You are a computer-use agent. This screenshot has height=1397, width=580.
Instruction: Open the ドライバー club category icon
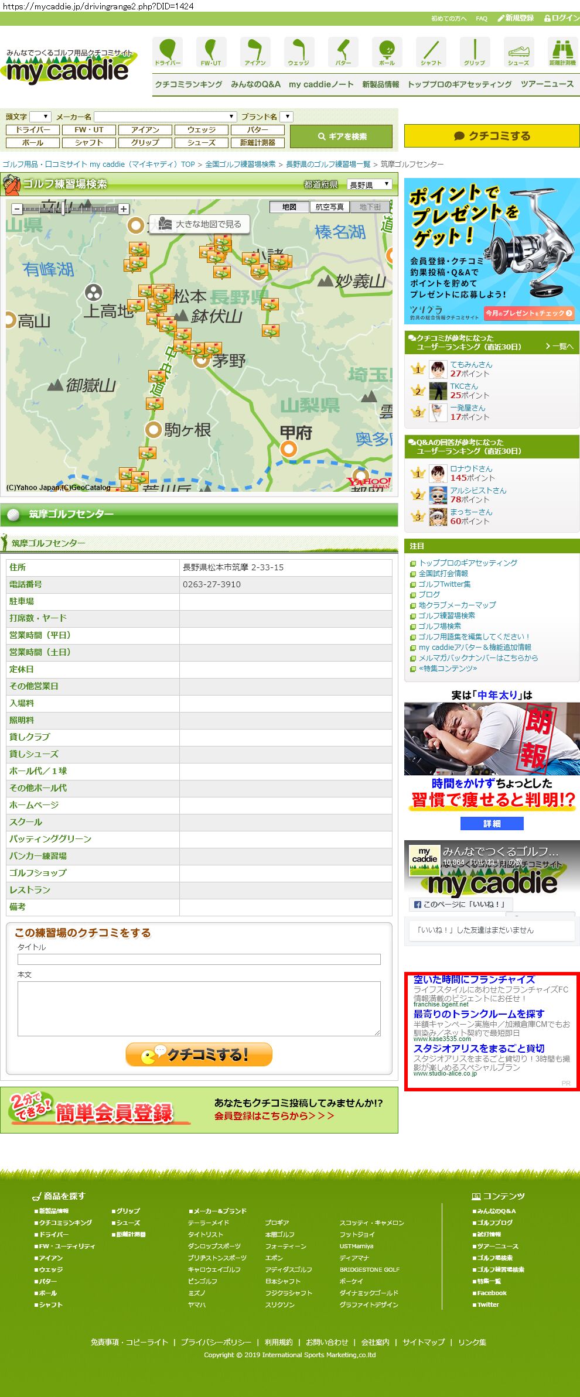[168, 52]
